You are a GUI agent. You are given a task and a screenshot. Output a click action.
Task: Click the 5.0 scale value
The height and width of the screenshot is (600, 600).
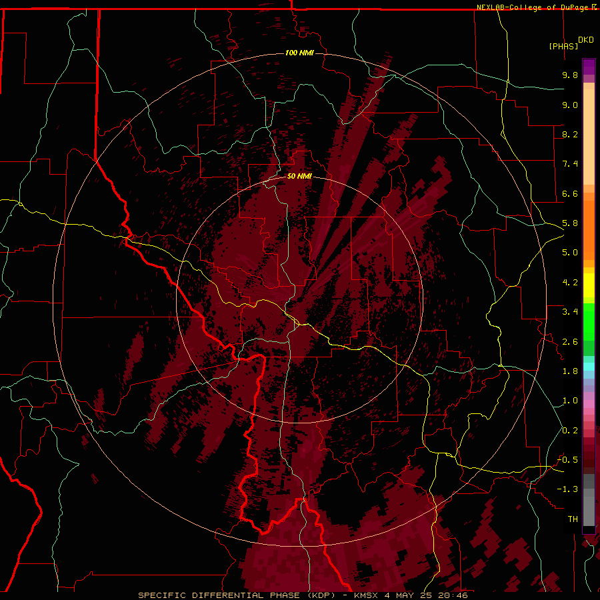tap(570, 253)
